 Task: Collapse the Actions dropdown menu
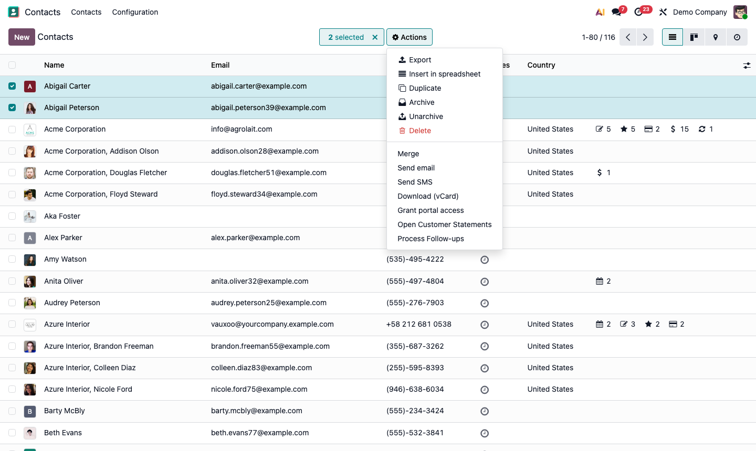coord(409,37)
